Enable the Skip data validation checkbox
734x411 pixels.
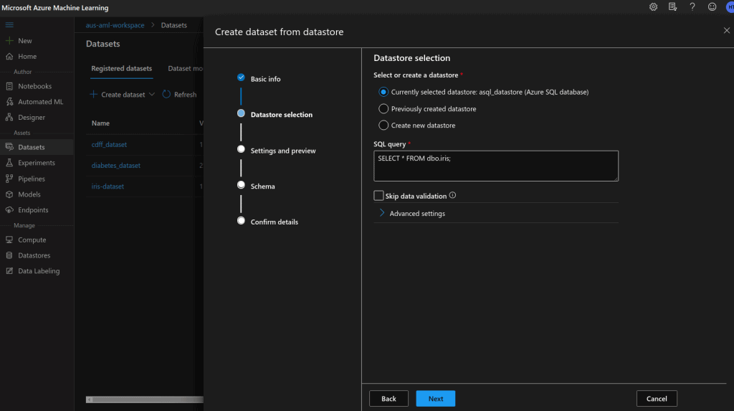[x=378, y=196]
